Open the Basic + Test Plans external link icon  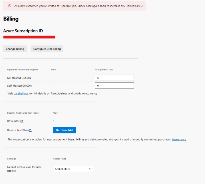pos(30,130)
